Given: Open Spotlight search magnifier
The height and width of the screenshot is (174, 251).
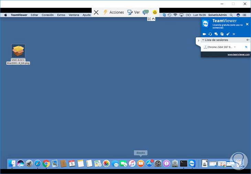Looking at the screenshot, I should (x=231, y=15).
